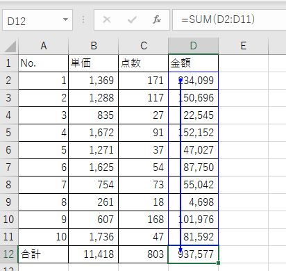Click the formula bar with =SUM(D2:D11)
Viewport: 286px width, 271px height.
229,20
